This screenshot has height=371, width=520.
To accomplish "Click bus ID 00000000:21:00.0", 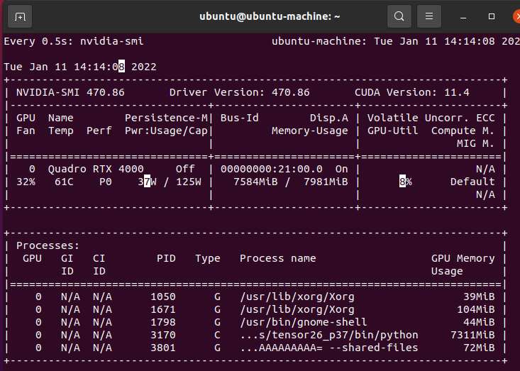I will 271,169.
